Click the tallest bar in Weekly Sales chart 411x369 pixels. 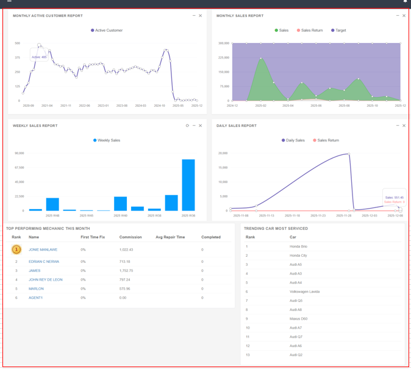click(x=188, y=185)
